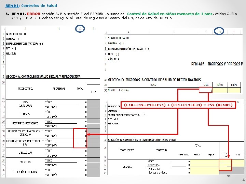
Task: Click 'PROFESIONAL' header in Section A
Action: pyautogui.click(x=59, y=89)
